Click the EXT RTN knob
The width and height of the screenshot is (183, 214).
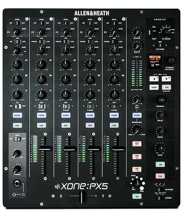(x=137, y=100)
